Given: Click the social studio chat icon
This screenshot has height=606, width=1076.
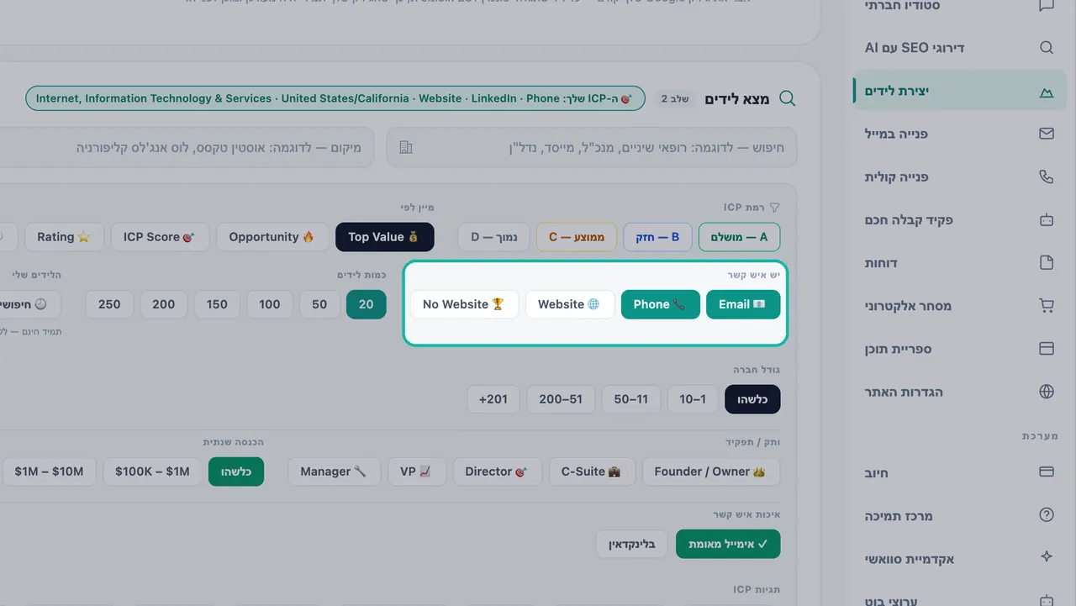Looking at the screenshot, I should pyautogui.click(x=1047, y=5).
